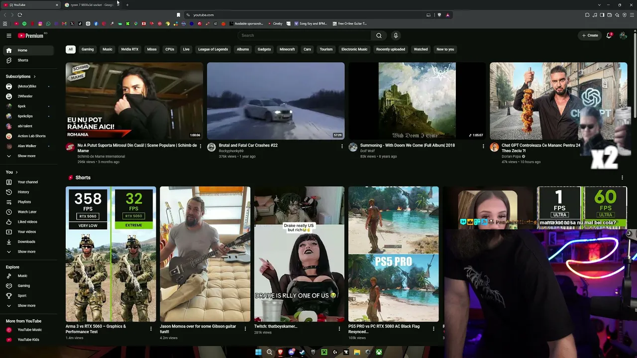Screen dimensions: 637x358
Task: Open Alan Walker subscription
Action: (27, 146)
